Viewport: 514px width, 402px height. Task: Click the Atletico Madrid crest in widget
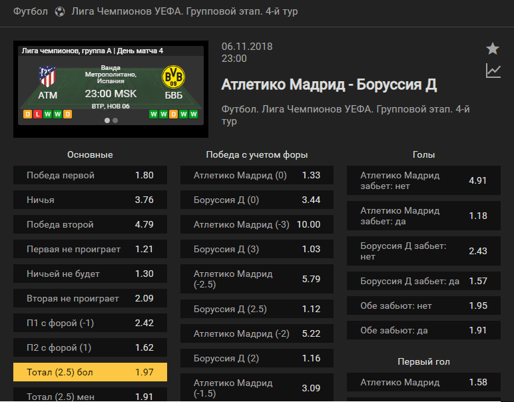[x=47, y=77]
